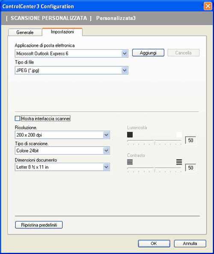
Task: Click the low contrast icon under Contrasto
Action: point(130,162)
